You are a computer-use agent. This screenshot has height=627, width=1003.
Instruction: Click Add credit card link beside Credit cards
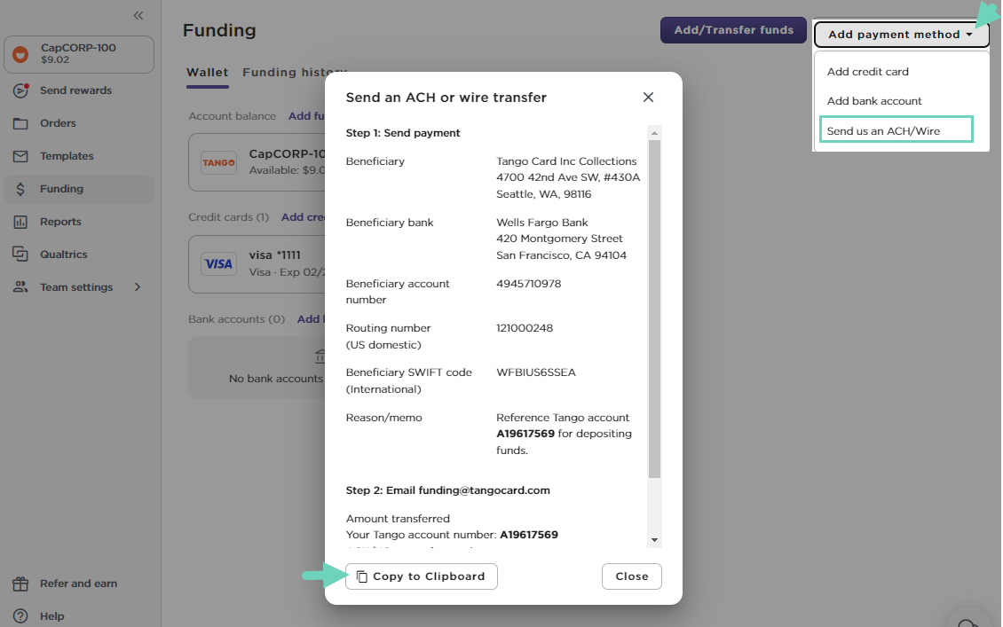point(304,217)
